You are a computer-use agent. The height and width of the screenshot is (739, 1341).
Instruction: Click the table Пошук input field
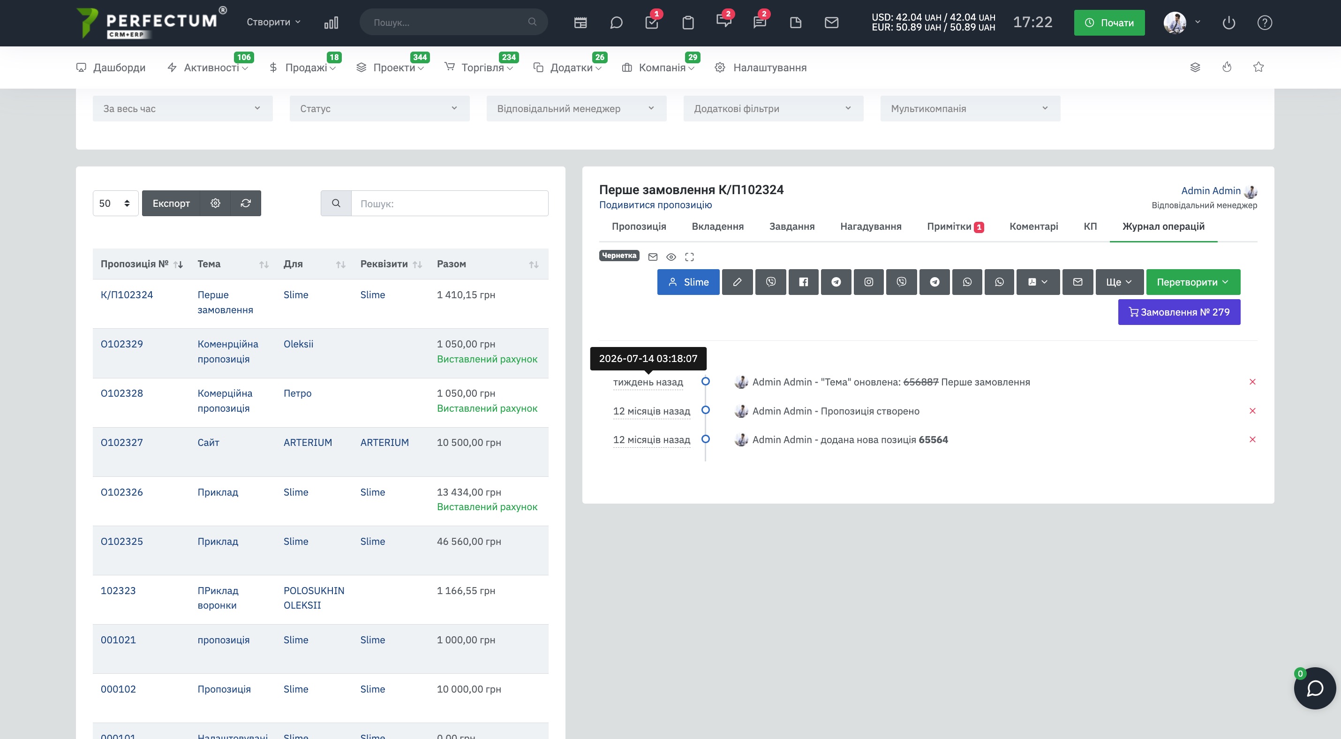450,203
